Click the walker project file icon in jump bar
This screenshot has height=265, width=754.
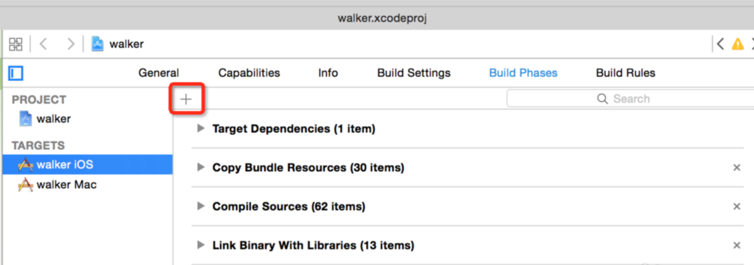pos(97,44)
